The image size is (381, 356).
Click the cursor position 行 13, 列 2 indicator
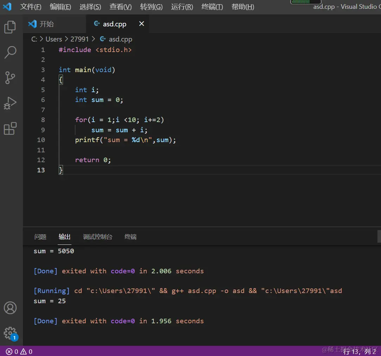point(360,351)
